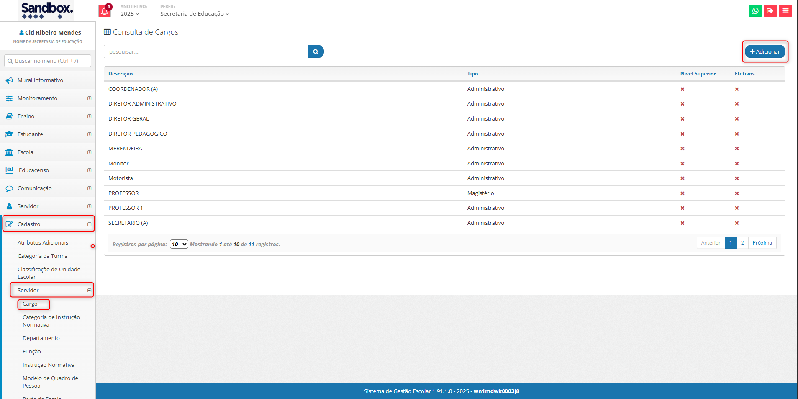Click the red logout icon
This screenshot has width=798, height=399.
(770, 11)
